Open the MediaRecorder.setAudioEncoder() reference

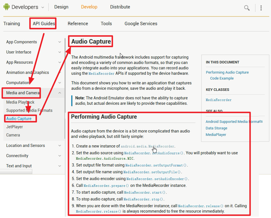(x=157, y=179)
